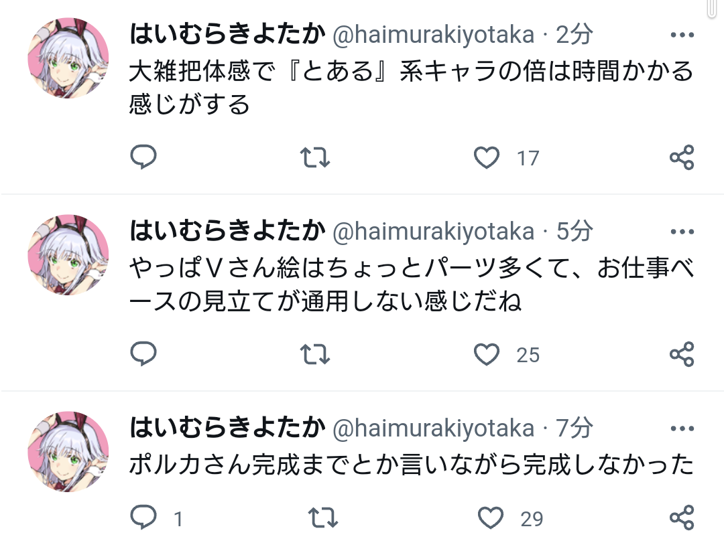
Task: Like the tweet with 17 likes
Action: [x=487, y=157]
